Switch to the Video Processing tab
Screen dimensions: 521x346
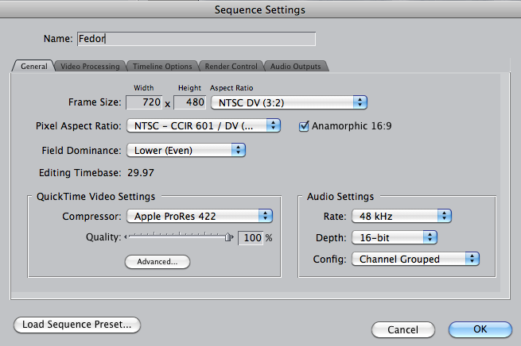tap(90, 67)
